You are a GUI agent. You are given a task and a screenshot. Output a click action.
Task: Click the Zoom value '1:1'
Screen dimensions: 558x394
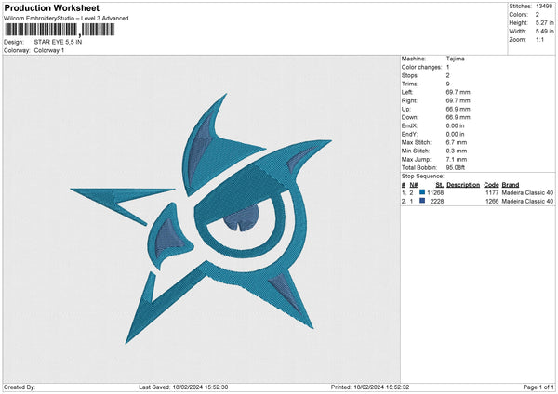(539, 39)
